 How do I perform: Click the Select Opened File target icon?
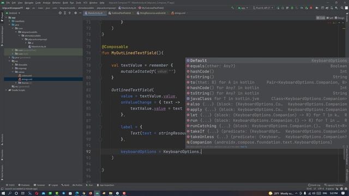(x=60, y=13)
